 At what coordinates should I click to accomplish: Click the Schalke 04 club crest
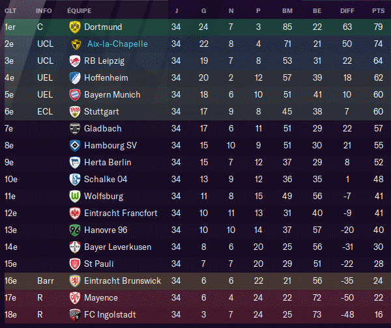74,180
